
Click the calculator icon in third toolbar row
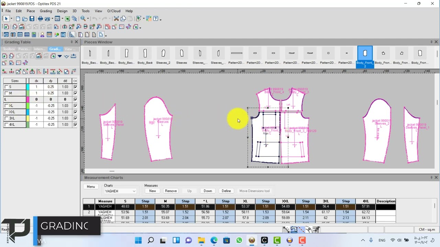tap(34, 35)
